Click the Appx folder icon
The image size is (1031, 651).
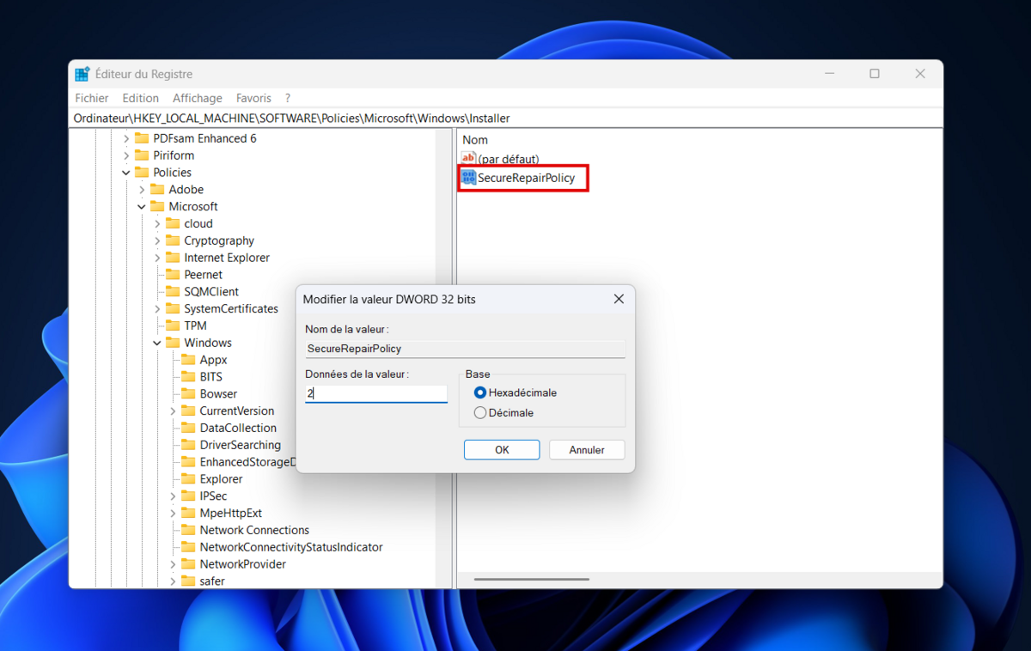[188, 360]
